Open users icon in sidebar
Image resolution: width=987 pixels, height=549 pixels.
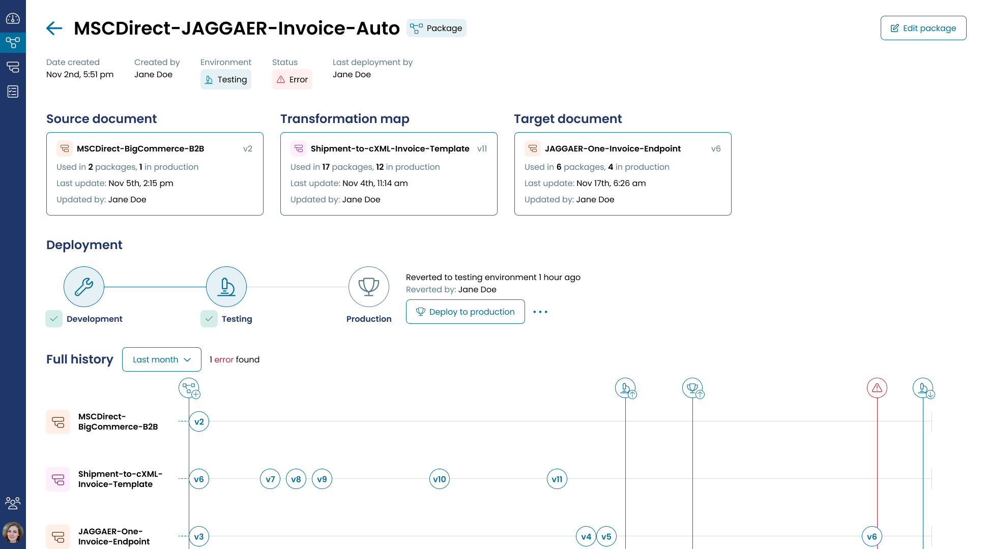point(13,503)
